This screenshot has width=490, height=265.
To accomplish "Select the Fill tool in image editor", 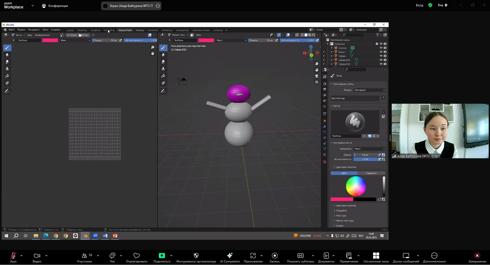I will tap(7, 76).
